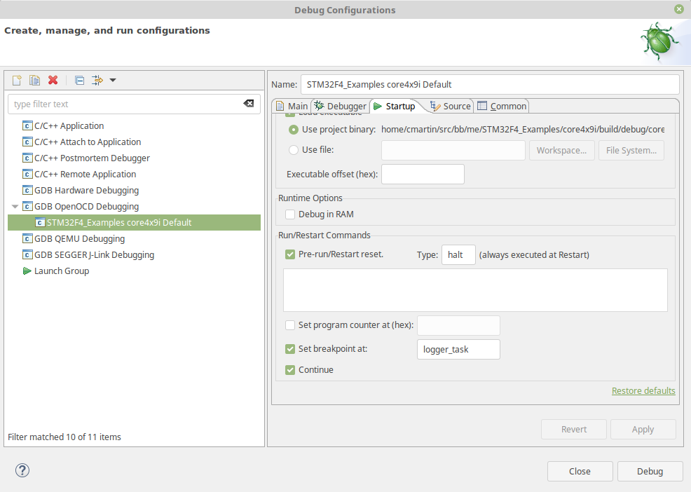This screenshot has height=492, width=691.
Task: Open the filter dropdown arrow in toolbar
Action: pos(113,80)
